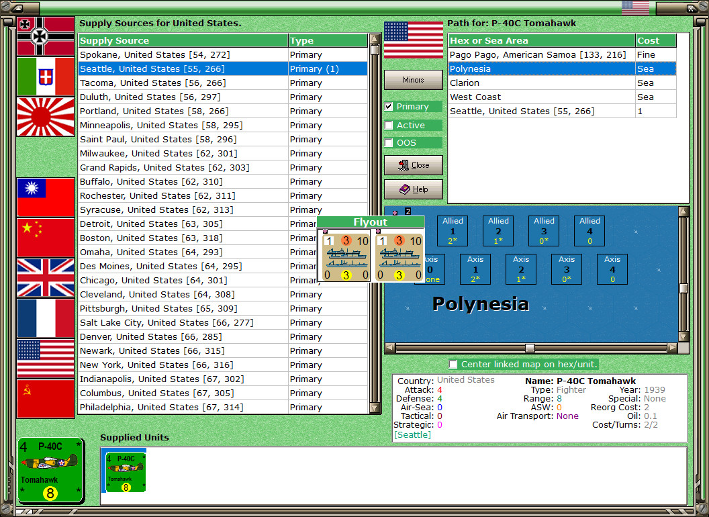Click the Axis 4 sea box
The height and width of the screenshot is (517, 709).
[612, 269]
